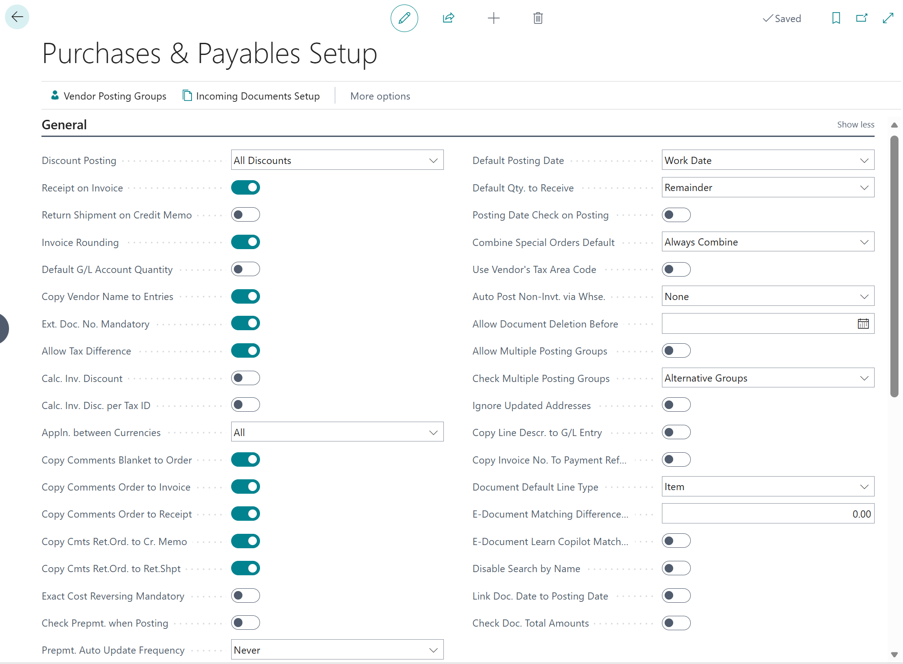This screenshot has height=664, width=903.
Task: Open Check Multiple Posting Groups dropdown
Action: pos(768,378)
